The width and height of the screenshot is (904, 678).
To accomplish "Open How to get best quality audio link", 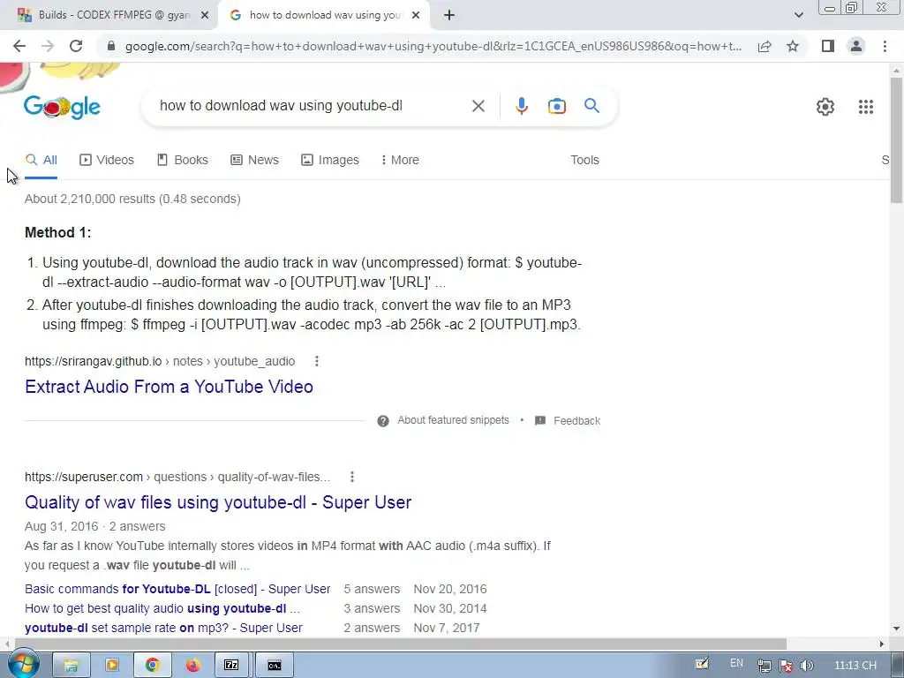I will tap(162, 608).
